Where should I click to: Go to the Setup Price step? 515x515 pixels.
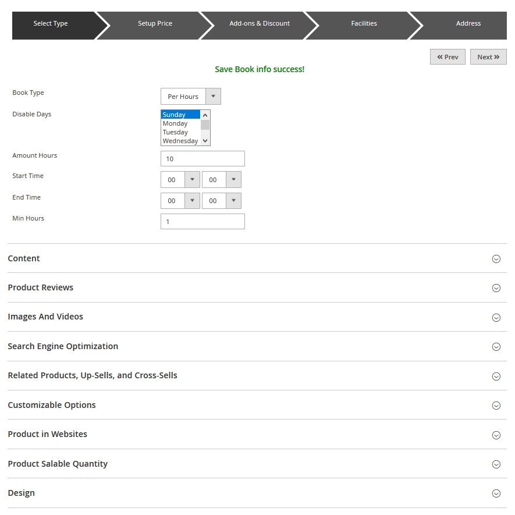coord(155,24)
